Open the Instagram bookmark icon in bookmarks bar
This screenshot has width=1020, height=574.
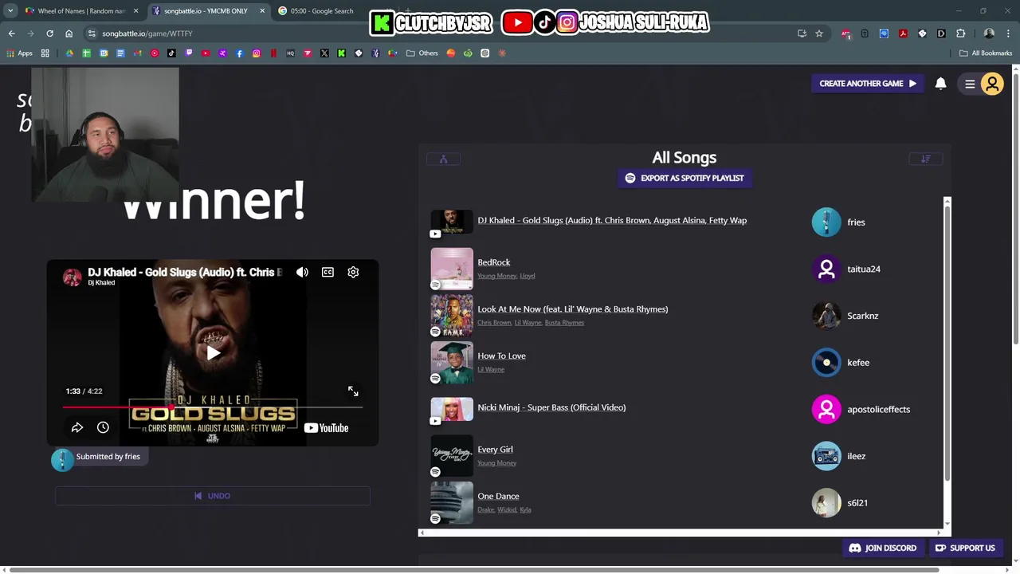[257, 53]
